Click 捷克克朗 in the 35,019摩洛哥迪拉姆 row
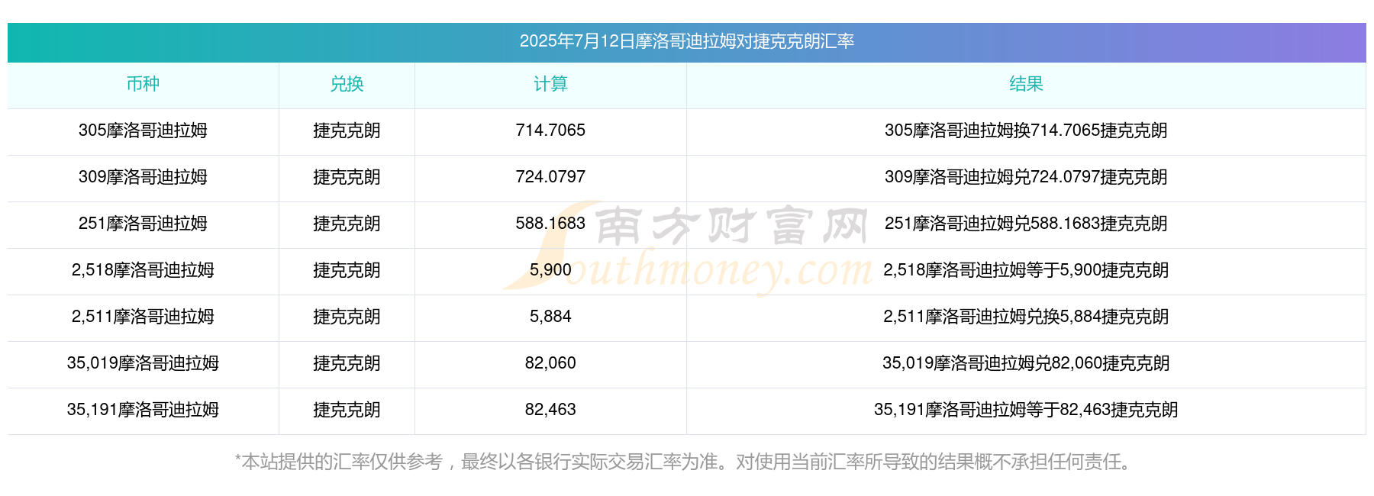Screen dimensions: 1374x496 347,363
